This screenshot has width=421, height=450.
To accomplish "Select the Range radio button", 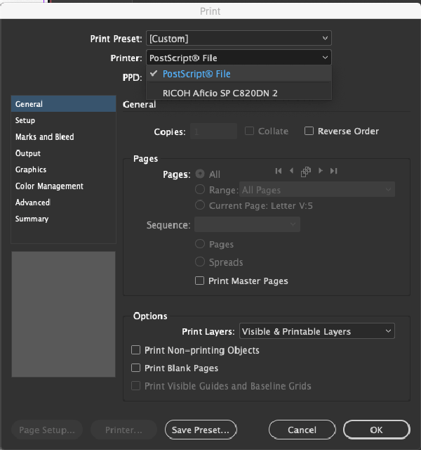I will pyautogui.click(x=200, y=189).
